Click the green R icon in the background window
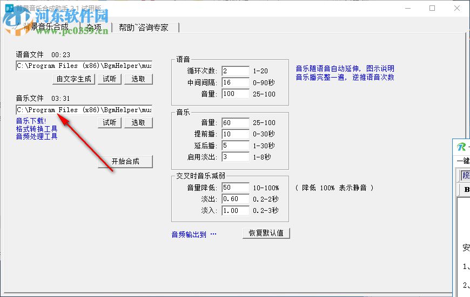Viewport: 470px width, 297px height. click(461, 147)
